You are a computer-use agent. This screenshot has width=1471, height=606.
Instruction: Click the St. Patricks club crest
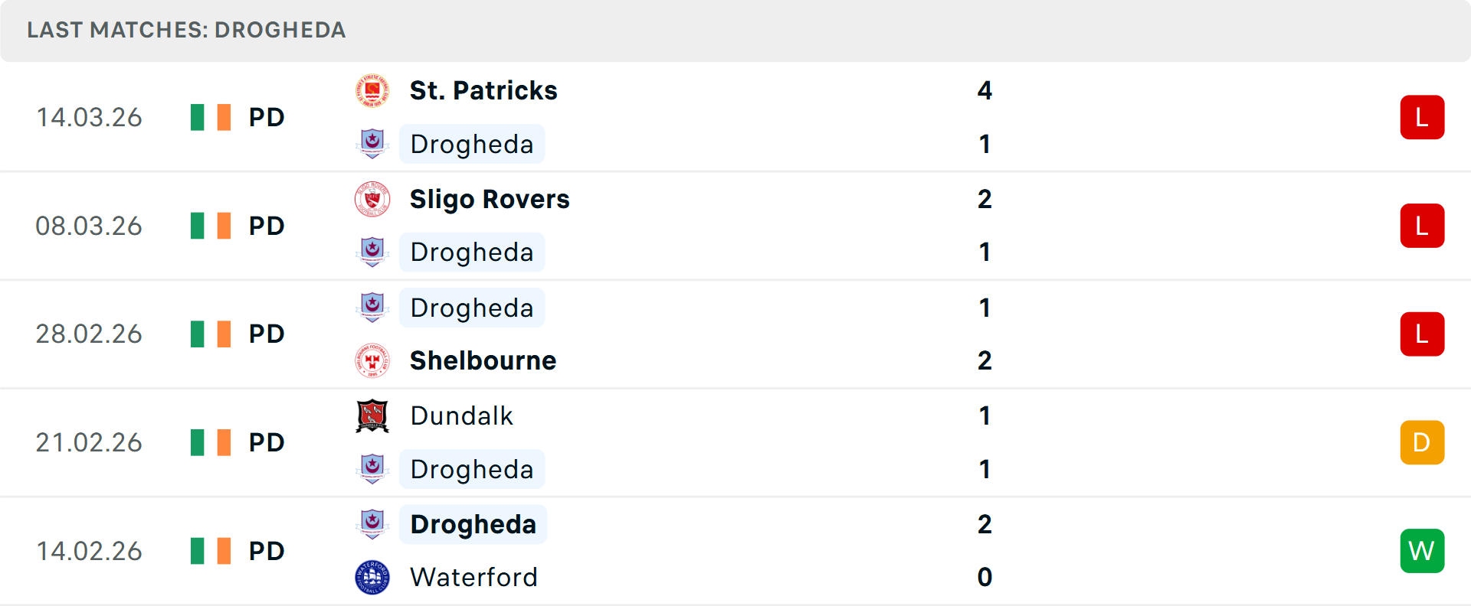tap(372, 90)
